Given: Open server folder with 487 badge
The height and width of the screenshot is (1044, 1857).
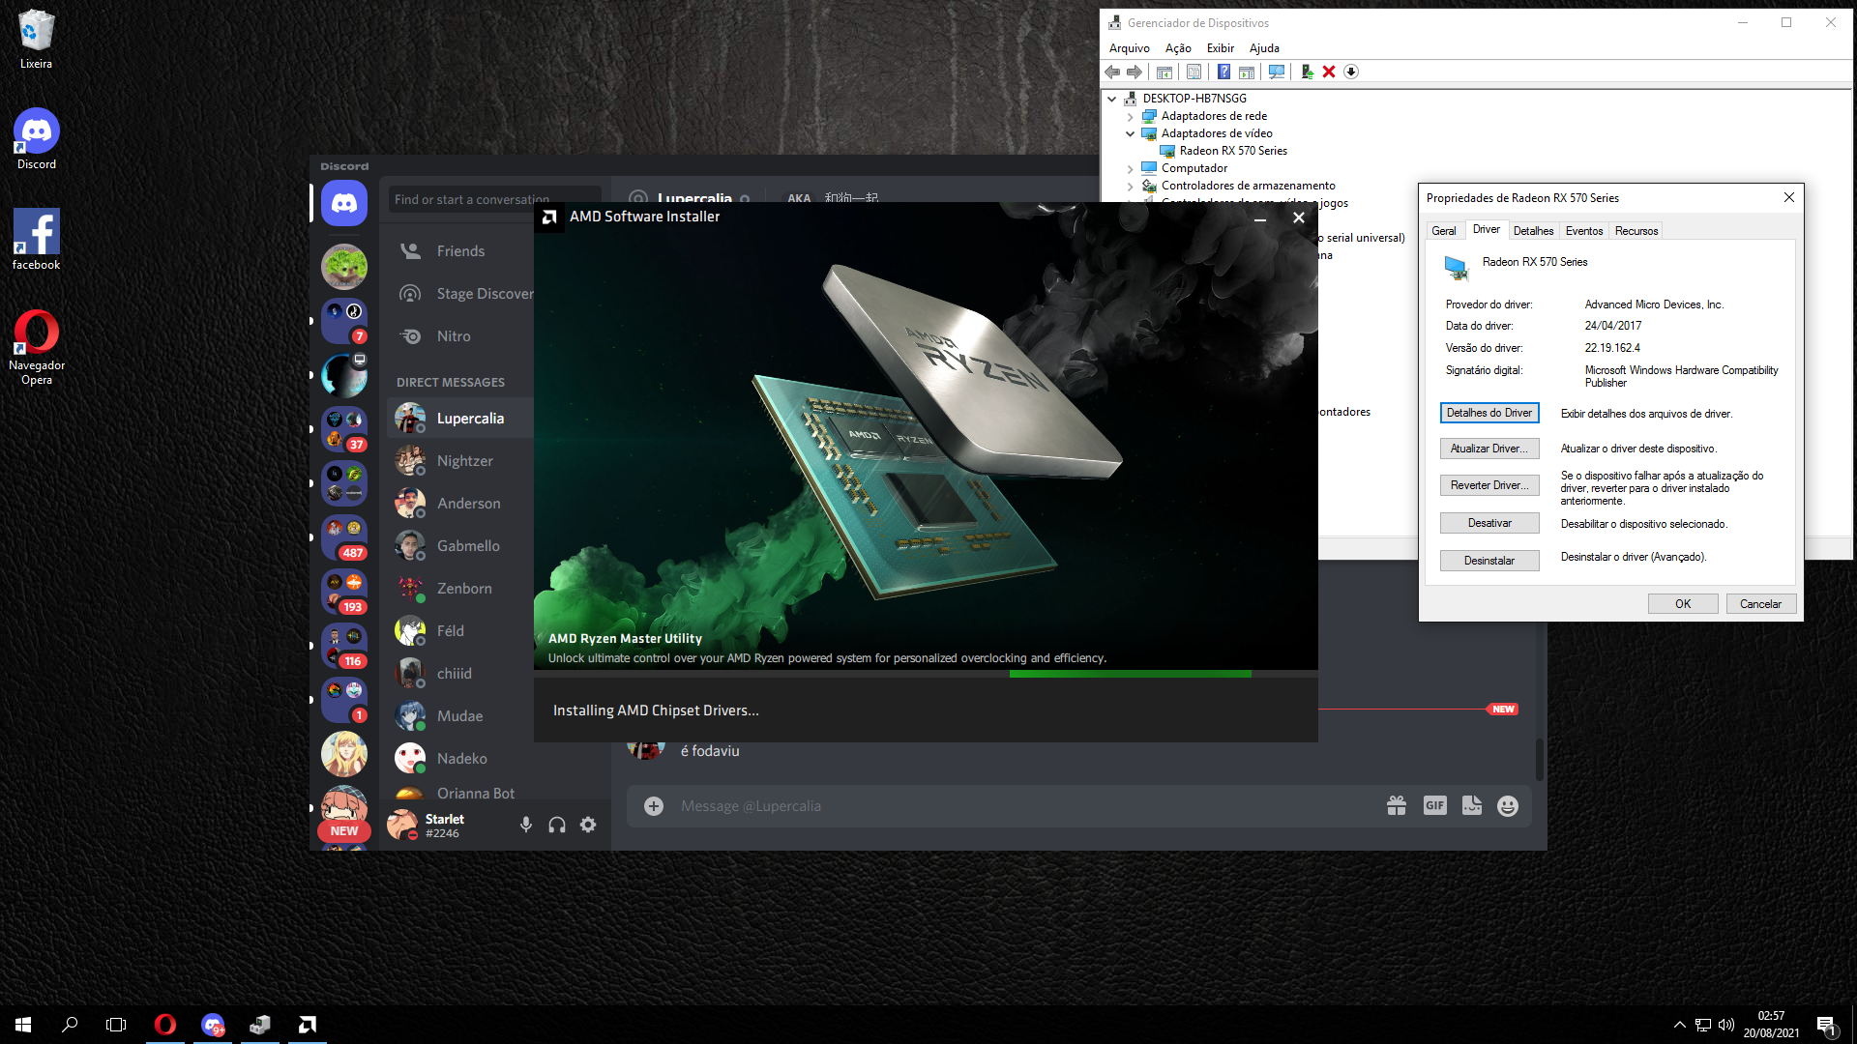Looking at the screenshot, I should point(344,537).
